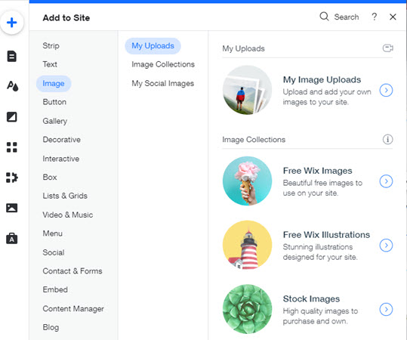Open the Pages menu icon in sidebar
The width and height of the screenshot is (407, 340).
click(x=11, y=56)
